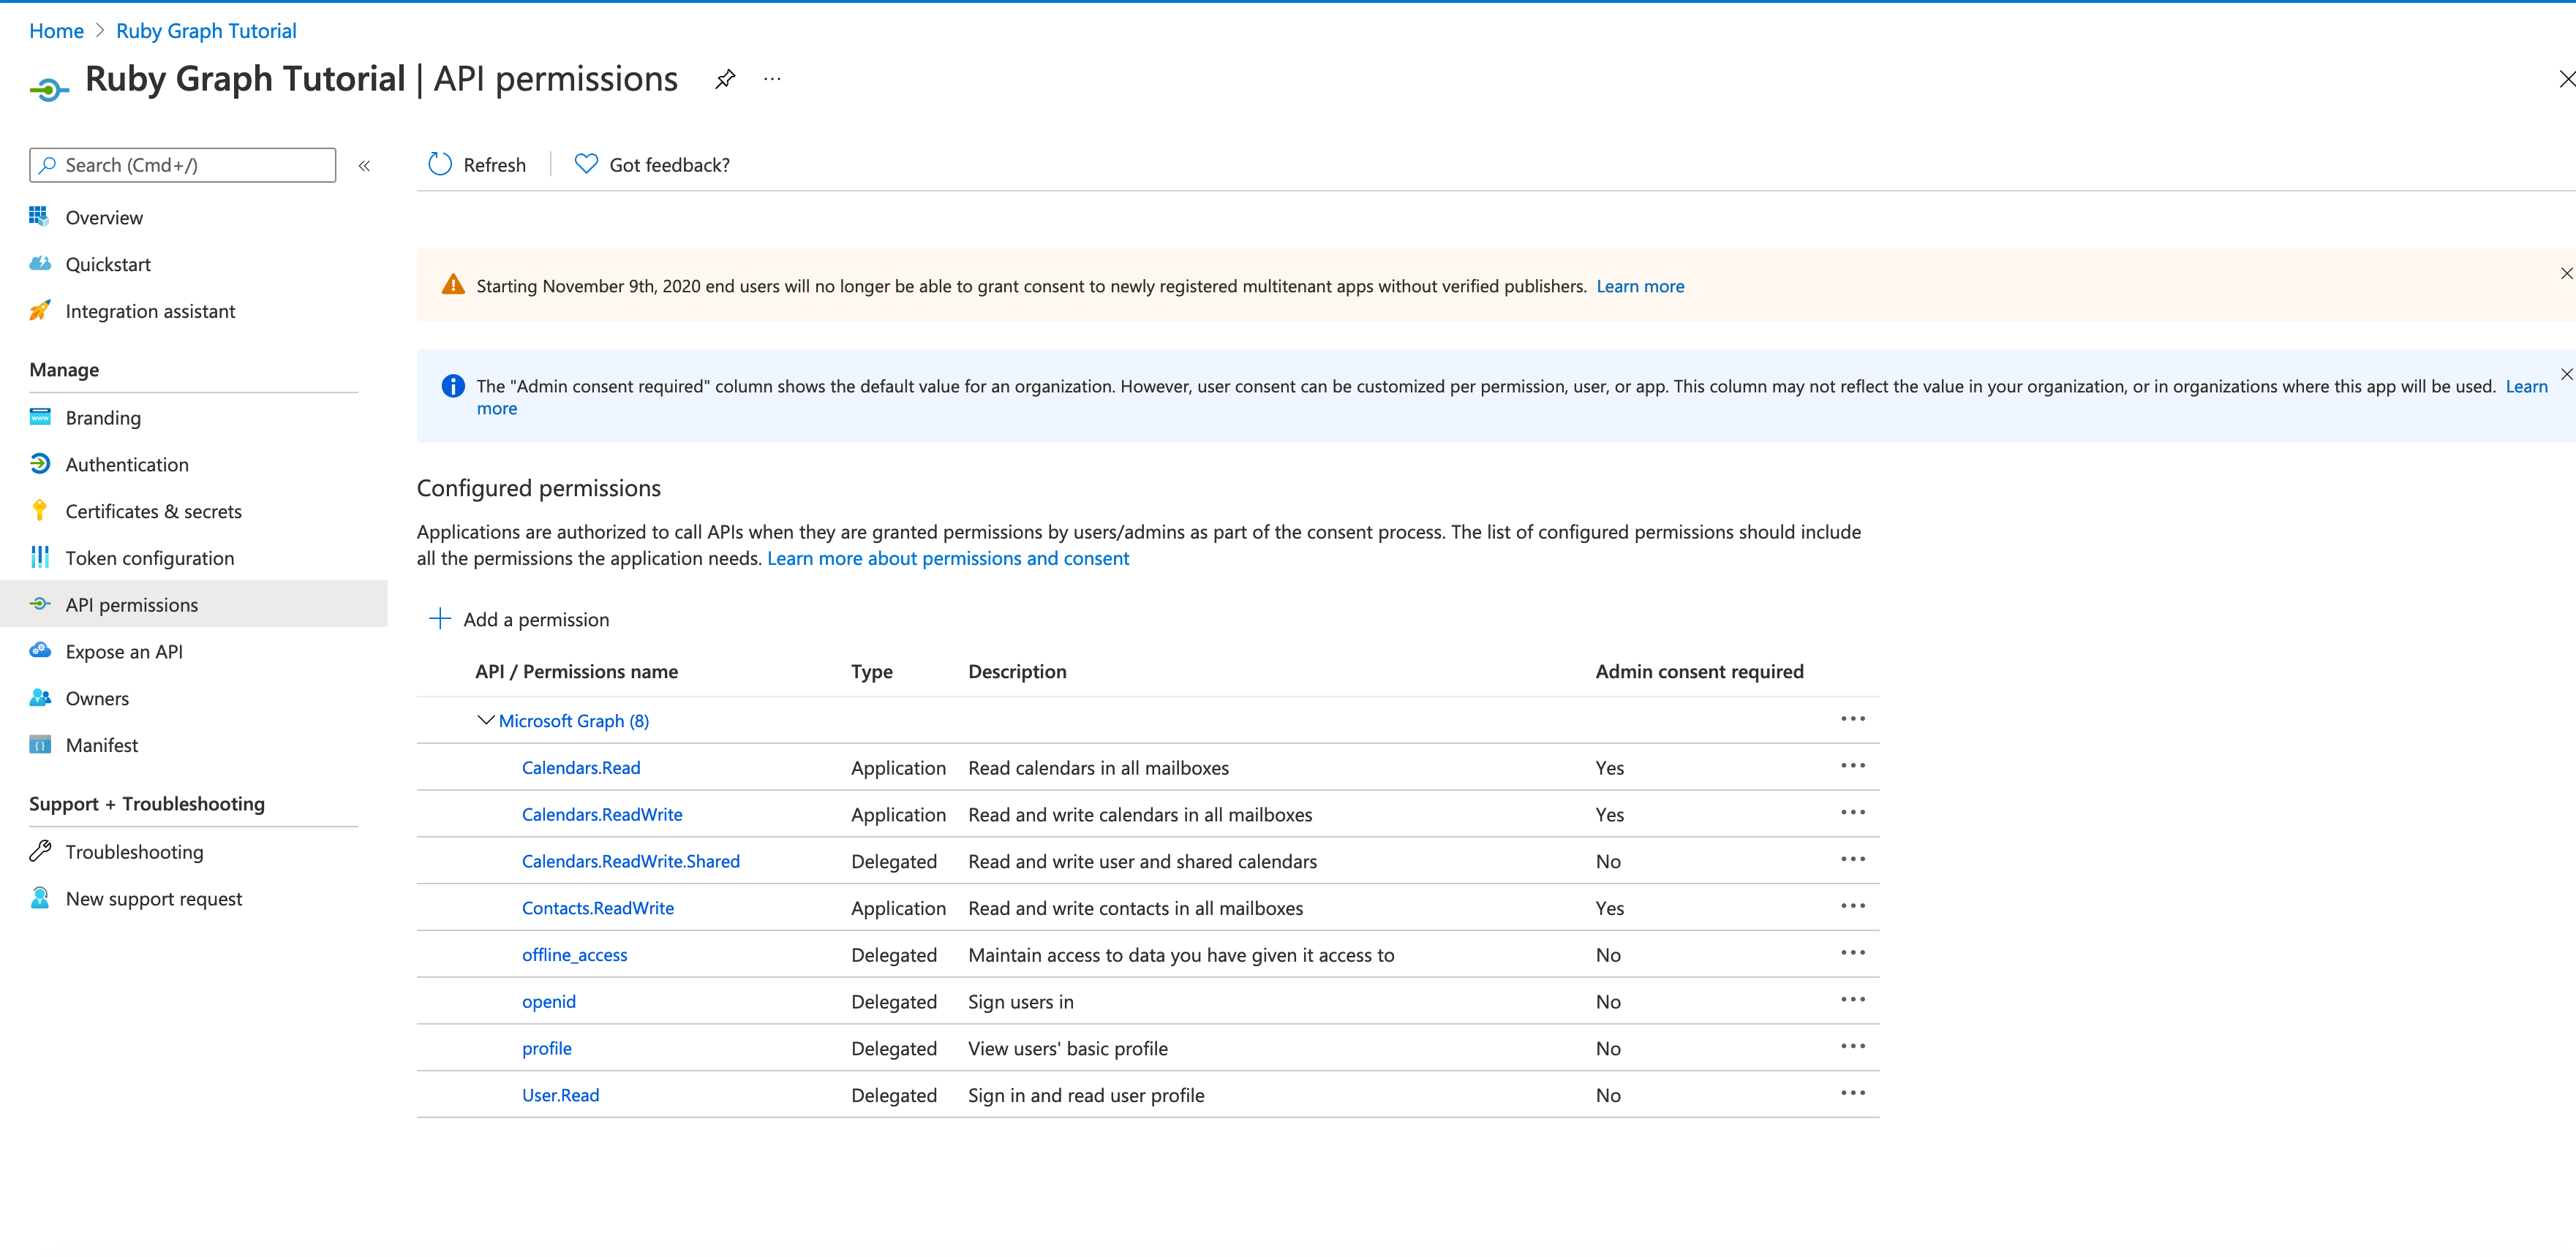
Task: Close the API permissions blade
Action: (x=2566, y=79)
